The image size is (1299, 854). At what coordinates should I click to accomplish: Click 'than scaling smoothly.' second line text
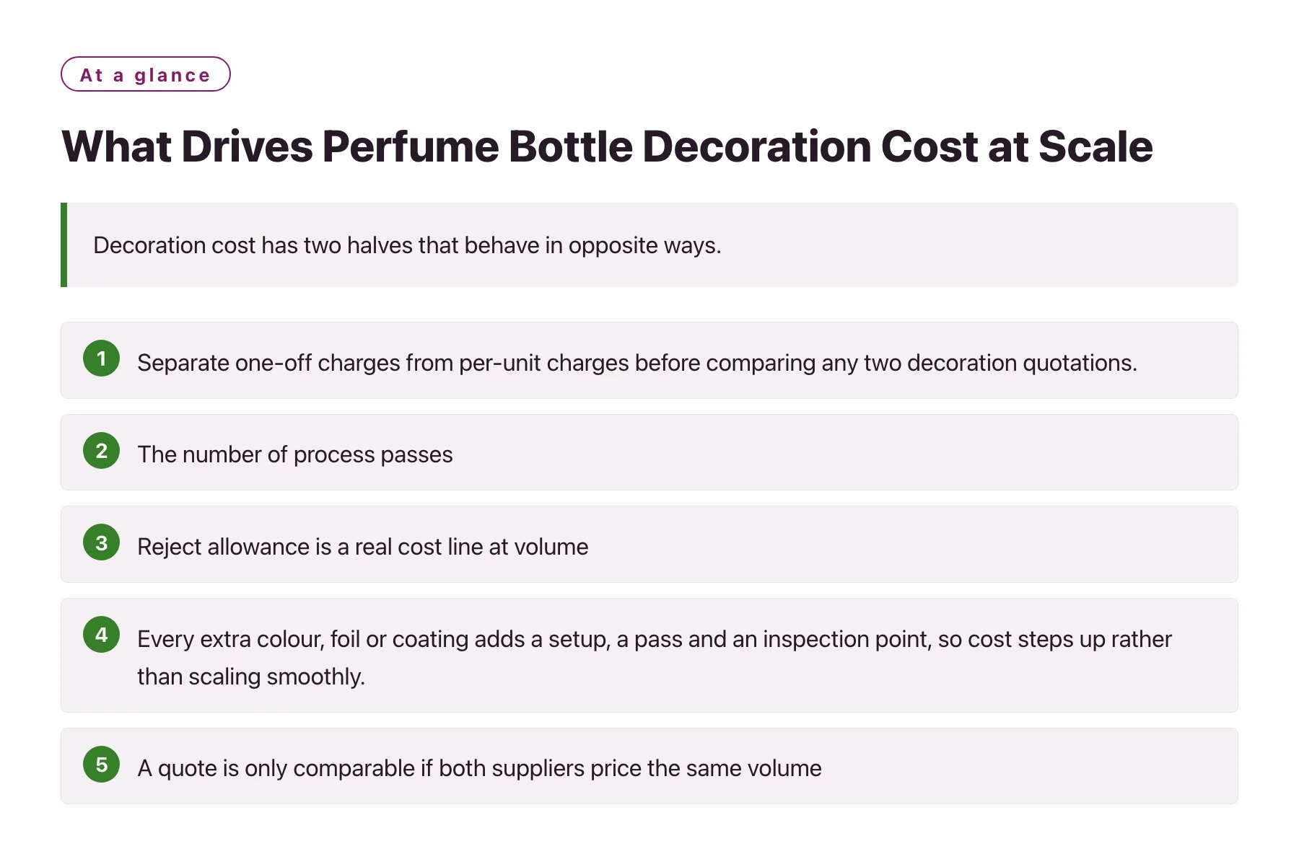(x=251, y=677)
